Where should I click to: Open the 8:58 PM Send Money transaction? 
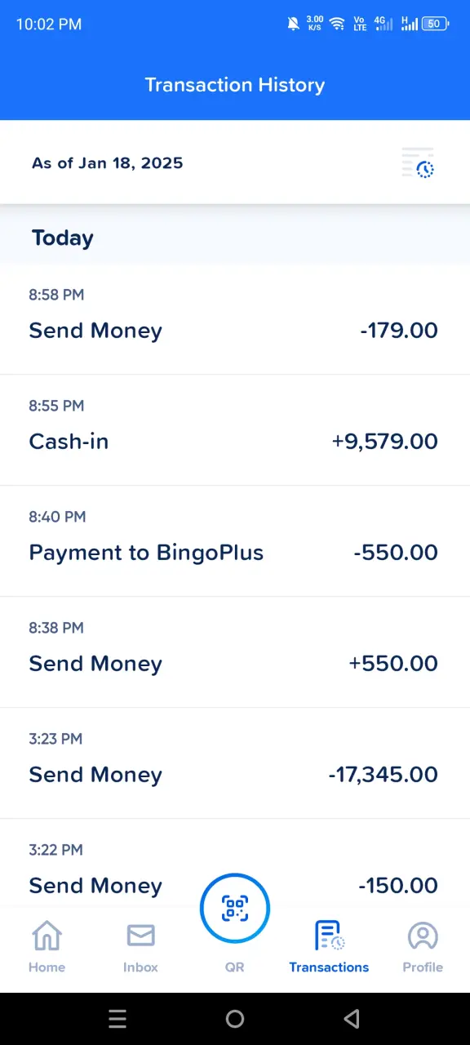click(x=235, y=319)
